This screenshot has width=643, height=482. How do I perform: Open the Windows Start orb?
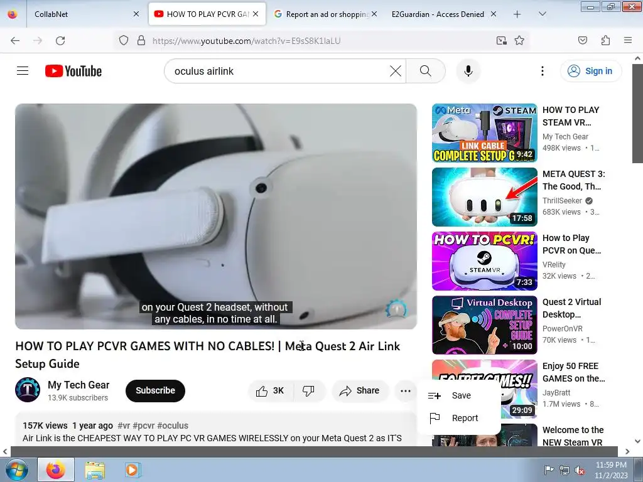[16, 469]
